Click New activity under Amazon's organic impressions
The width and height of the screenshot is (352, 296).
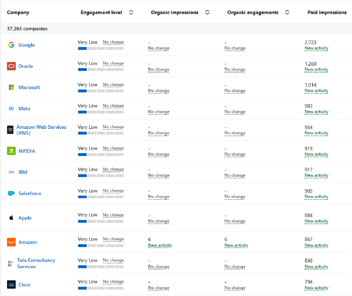(x=160, y=245)
